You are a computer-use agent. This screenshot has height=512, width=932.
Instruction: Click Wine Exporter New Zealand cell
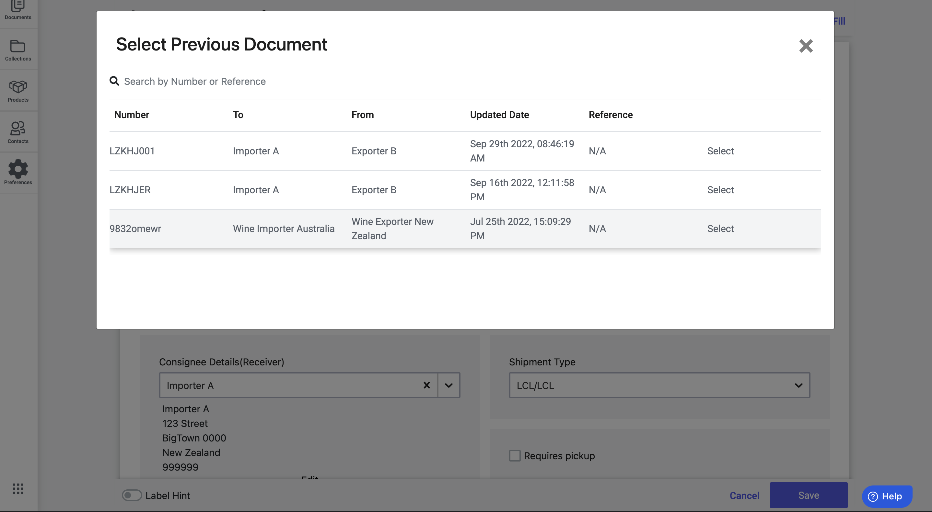pos(392,229)
